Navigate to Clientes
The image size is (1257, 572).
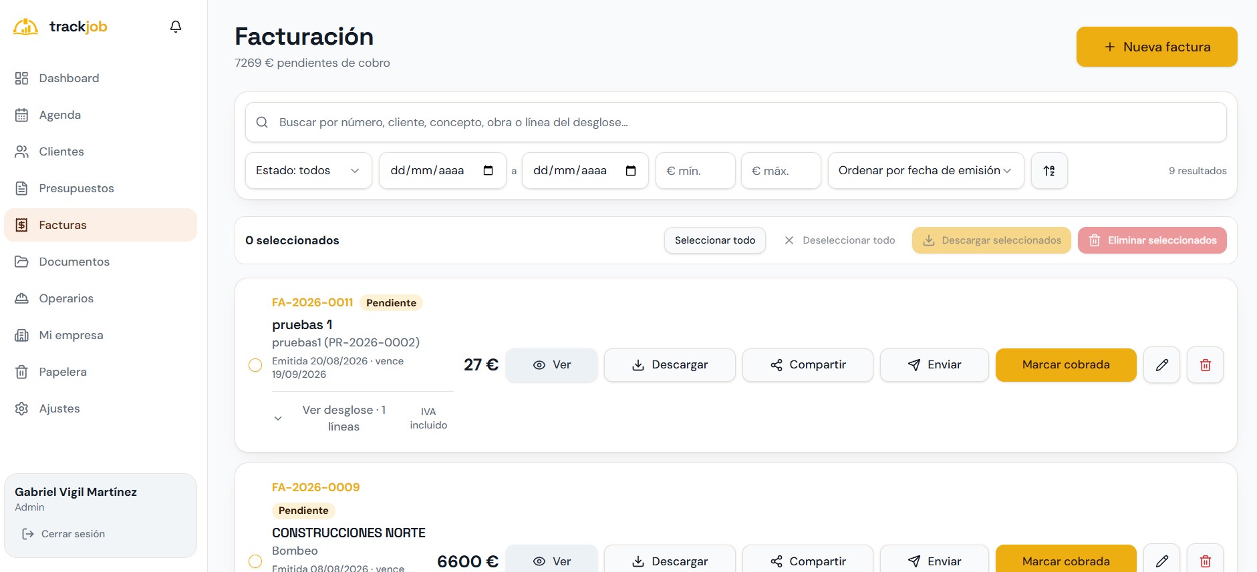point(100,152)
